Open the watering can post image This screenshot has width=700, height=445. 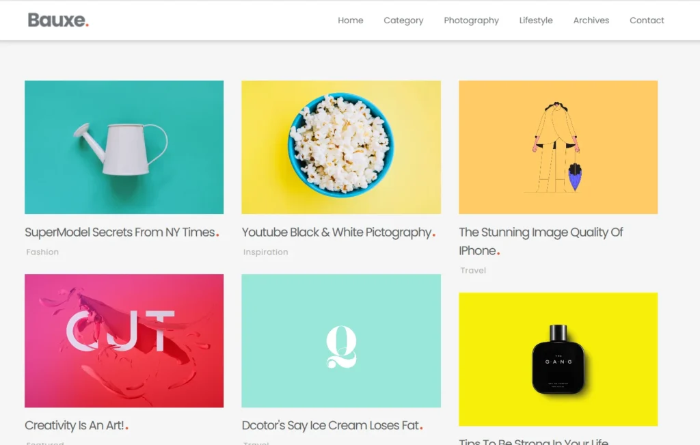click(124, 147)
